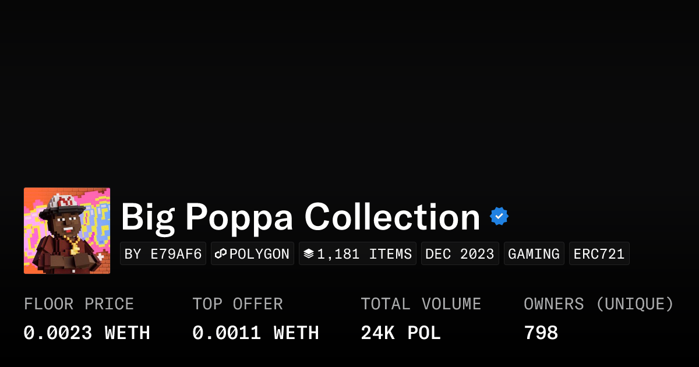Click the stacked layers items icon
The height and width of the screenshot is (367, 699).
click(x=309, y=254)
